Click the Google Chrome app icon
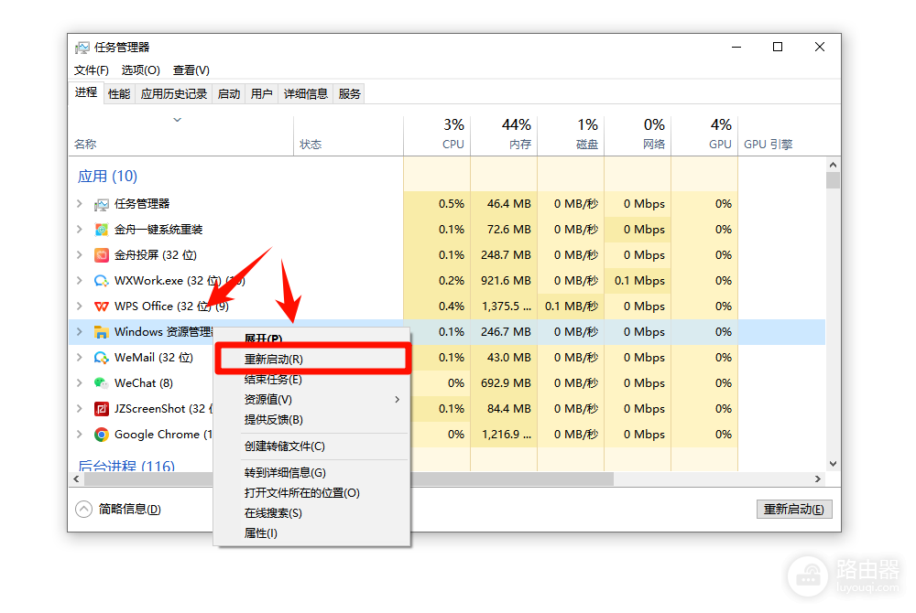This screenshot has width=916, height=613. pos(101,435)
